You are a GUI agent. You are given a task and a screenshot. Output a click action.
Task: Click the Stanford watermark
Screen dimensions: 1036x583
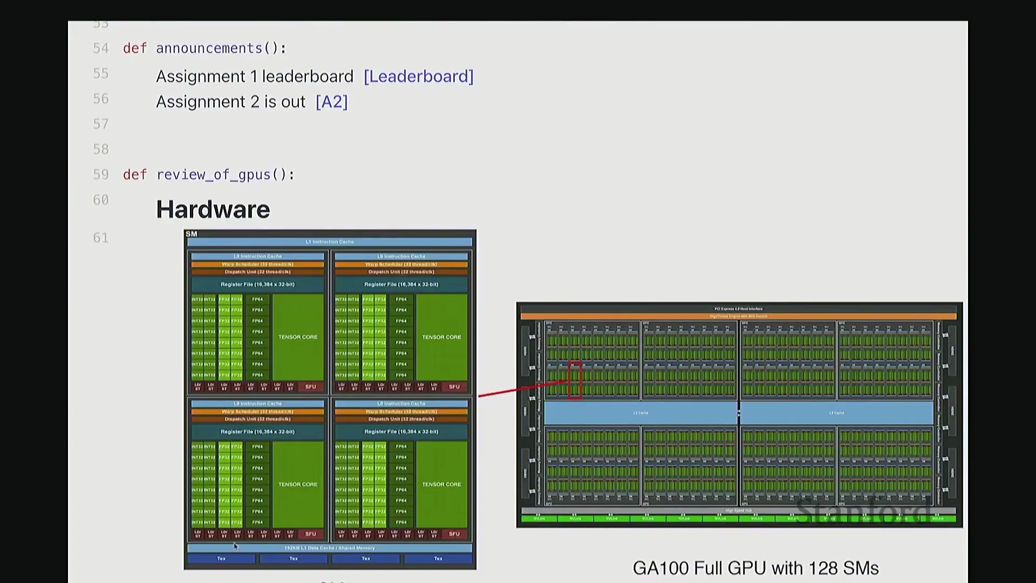862,510
